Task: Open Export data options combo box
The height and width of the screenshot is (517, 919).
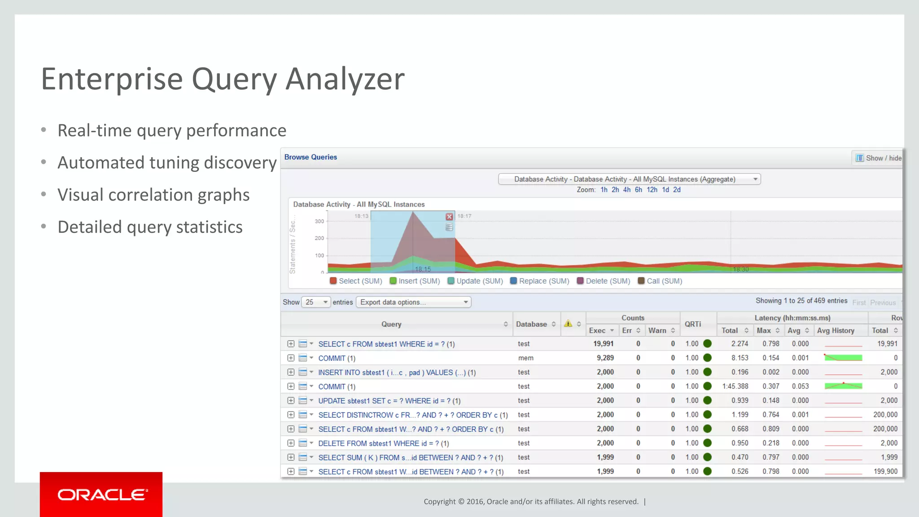Action: (x=413, y=302)
